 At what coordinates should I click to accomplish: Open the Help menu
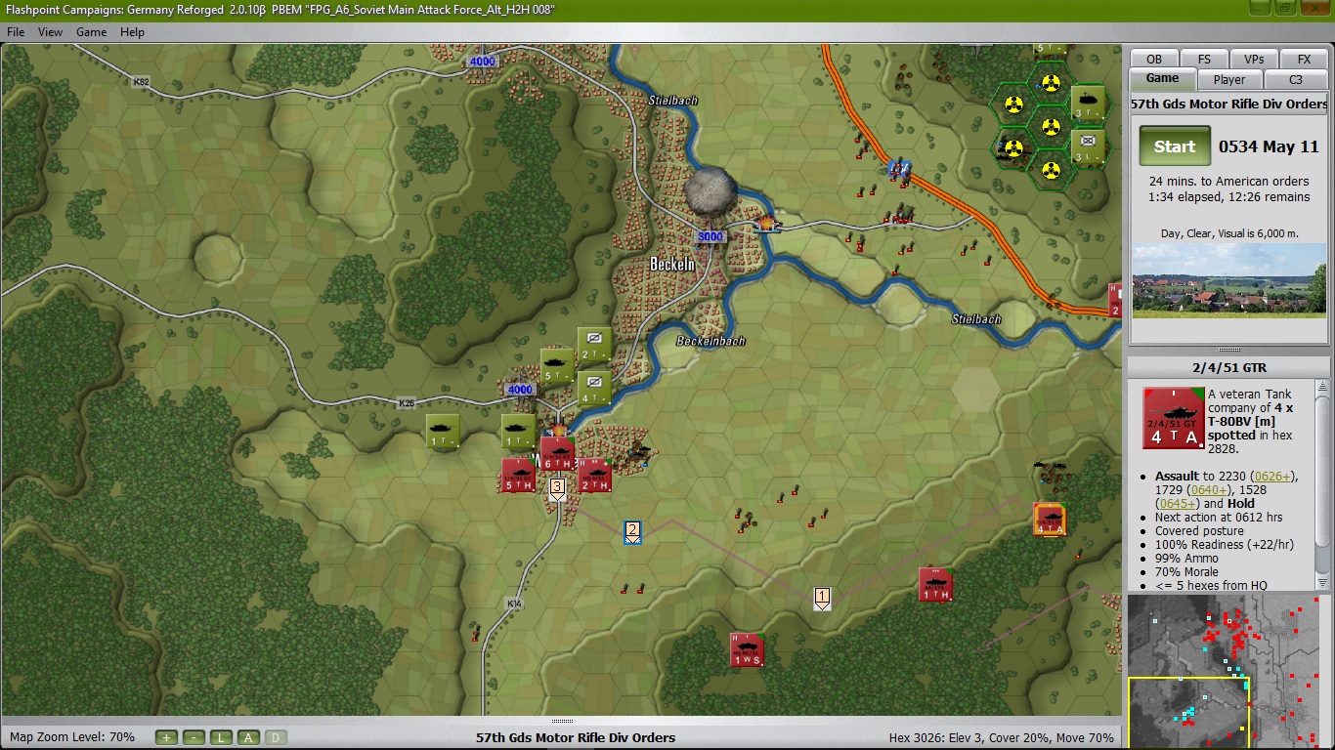tap(132, 32)
